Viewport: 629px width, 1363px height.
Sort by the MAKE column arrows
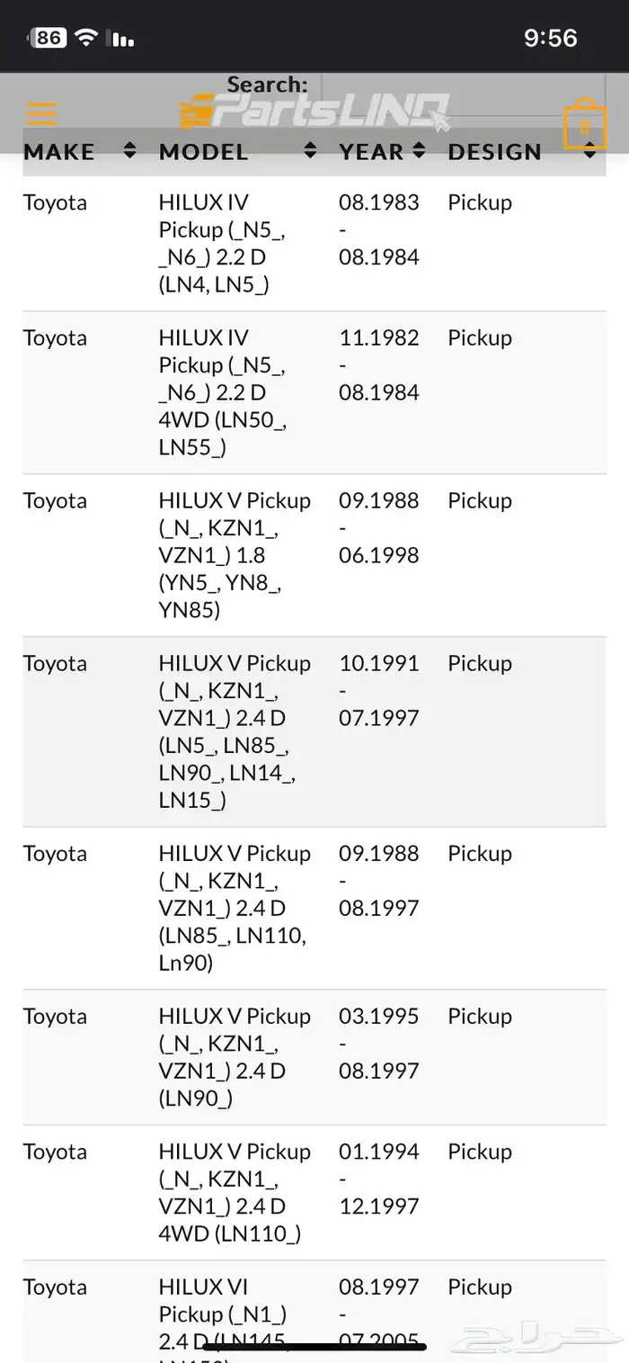coord(129,150)
